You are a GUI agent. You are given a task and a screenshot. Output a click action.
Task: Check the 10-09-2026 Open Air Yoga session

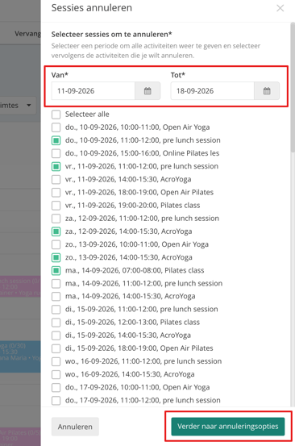[x=56, y=127]
